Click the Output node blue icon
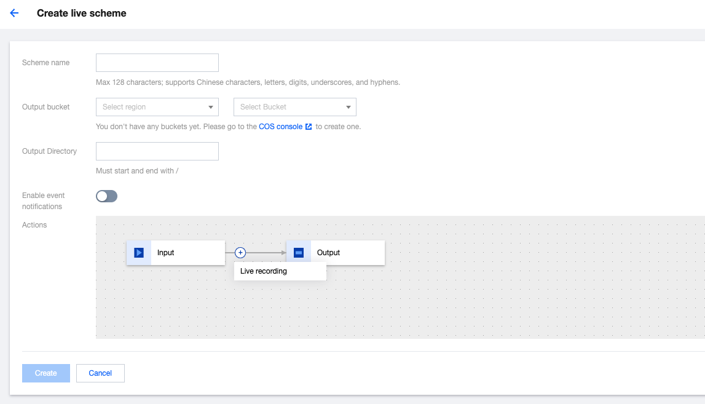The image size is (705, 404). 299,253
